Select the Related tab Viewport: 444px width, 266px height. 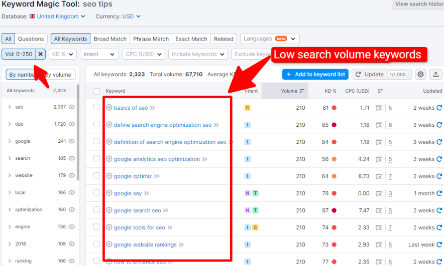tap(224, 39)
